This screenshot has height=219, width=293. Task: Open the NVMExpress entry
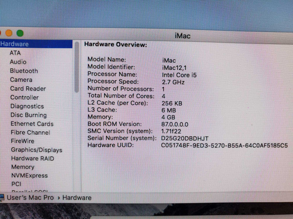[30, 176]
